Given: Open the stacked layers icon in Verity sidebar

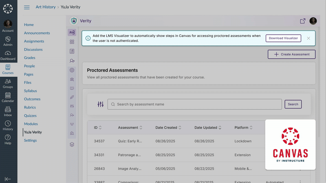Looking at the screenshot, I should pos(72,144).
